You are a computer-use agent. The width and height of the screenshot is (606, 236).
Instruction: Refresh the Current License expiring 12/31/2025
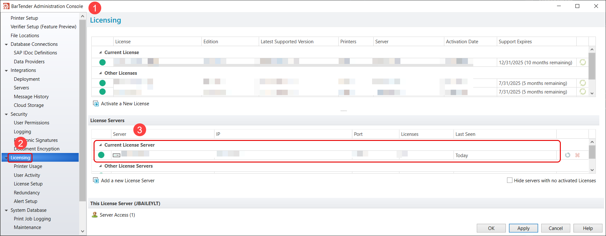click(583, 62)
